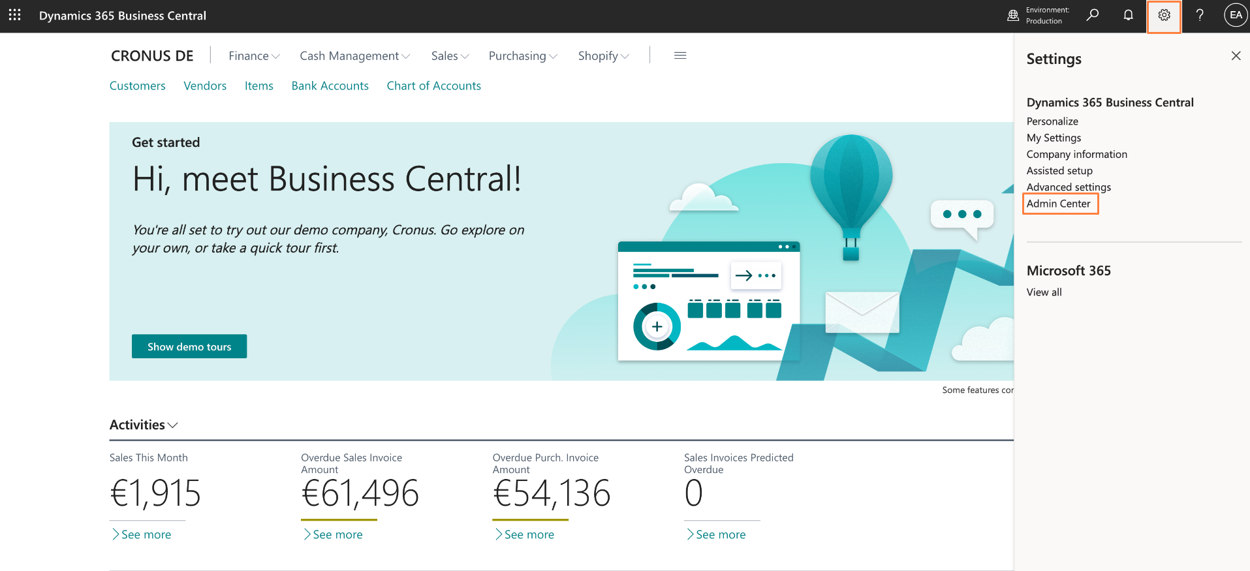
Task: Open the €54,136 Overdue Purch. Invoice tile
Action: (x=552, y=493)
